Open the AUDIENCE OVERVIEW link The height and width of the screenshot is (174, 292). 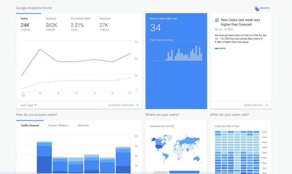(121, 105)
